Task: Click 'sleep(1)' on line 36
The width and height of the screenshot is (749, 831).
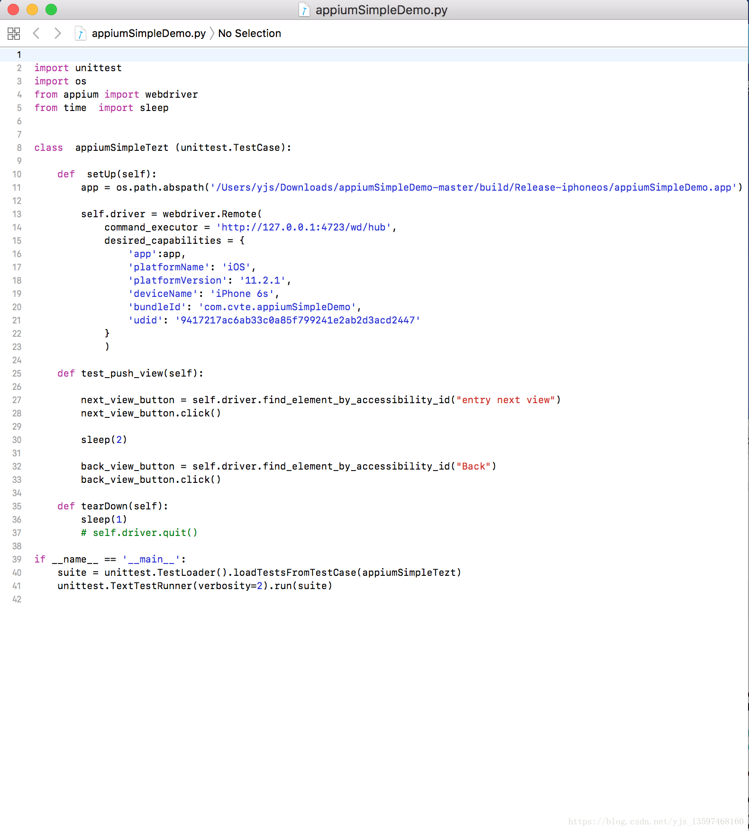Action: (x=104, y=519)
